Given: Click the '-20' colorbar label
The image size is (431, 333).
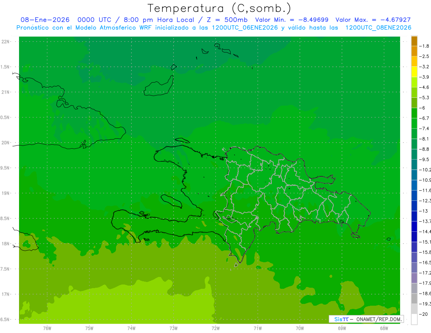Looking at the screenshot, I should 423,314.
